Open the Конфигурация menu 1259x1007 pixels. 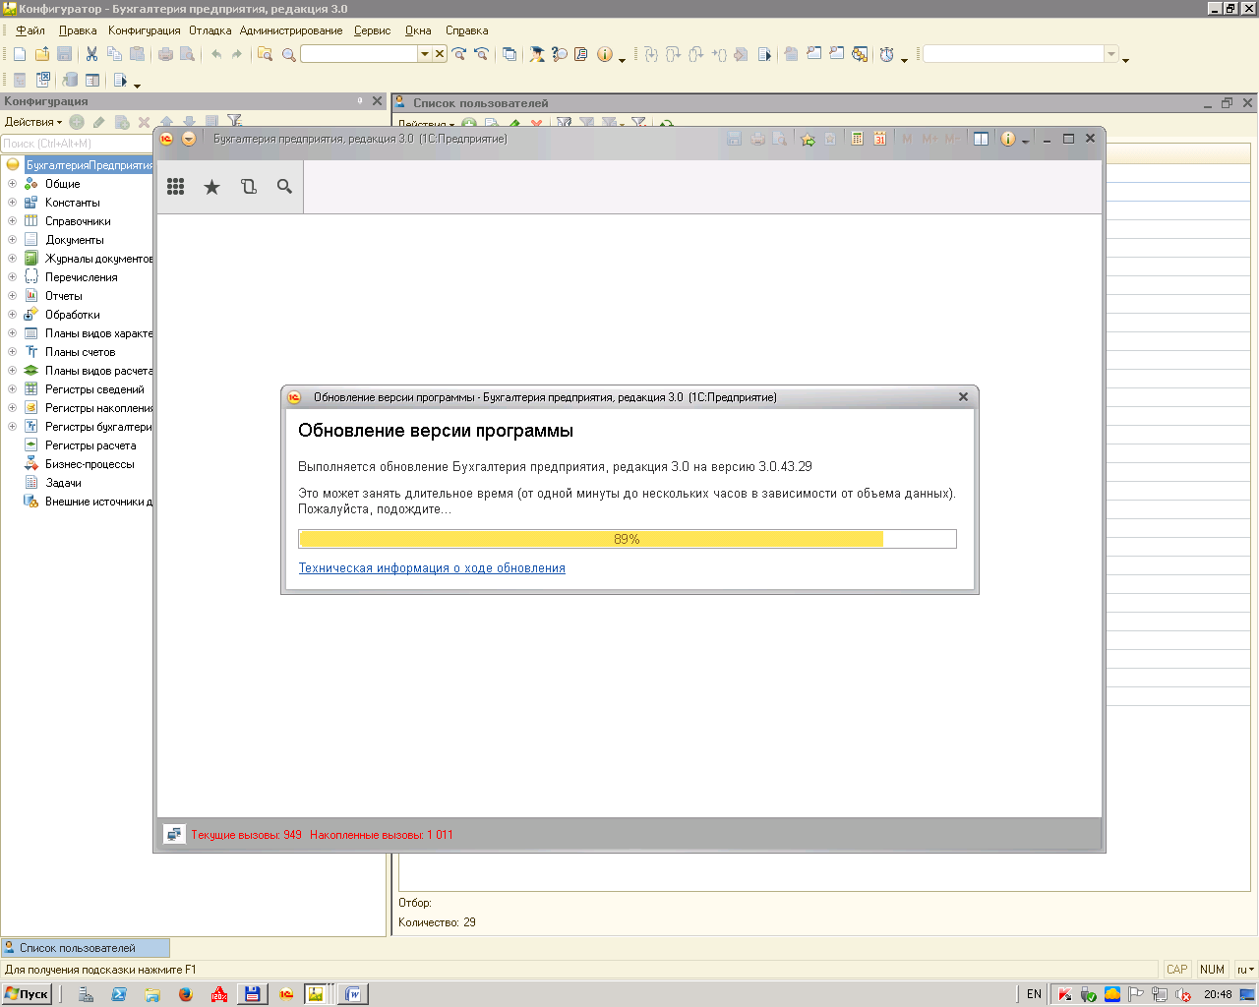click(145, 30)
